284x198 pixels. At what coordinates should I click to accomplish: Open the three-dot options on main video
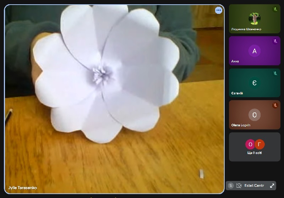pyautogui.click(x=218, y=10)
